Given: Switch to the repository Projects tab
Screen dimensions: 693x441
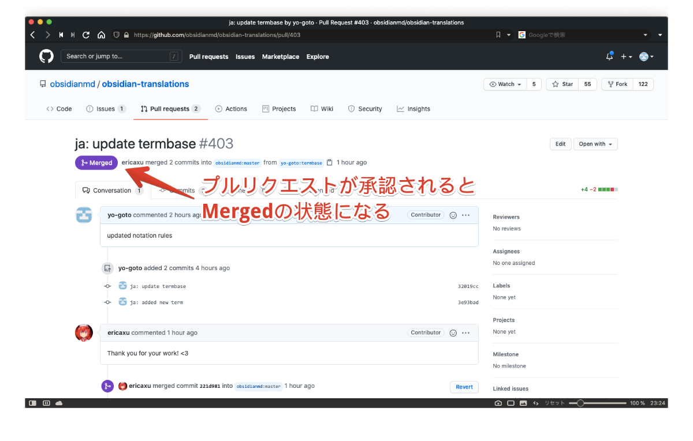Looking at the screenshot, I should (279, 109).
